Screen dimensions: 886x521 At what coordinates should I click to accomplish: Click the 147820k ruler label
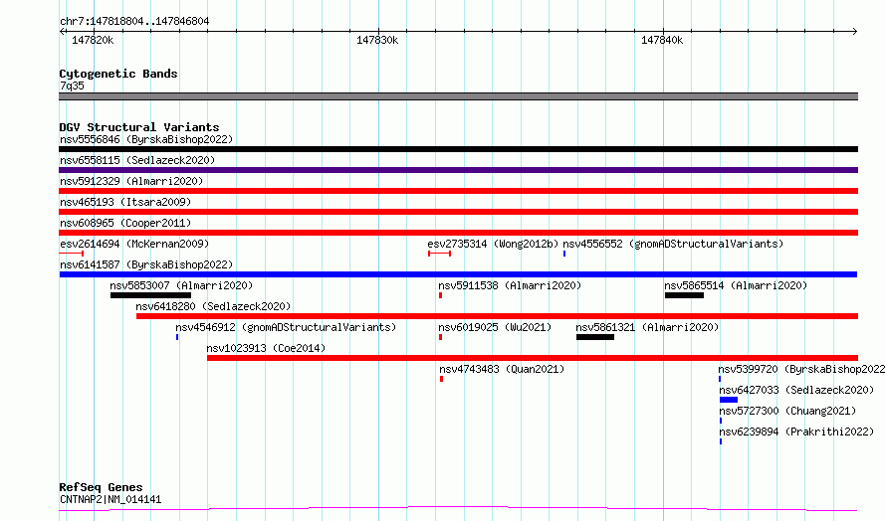[93, 40]
